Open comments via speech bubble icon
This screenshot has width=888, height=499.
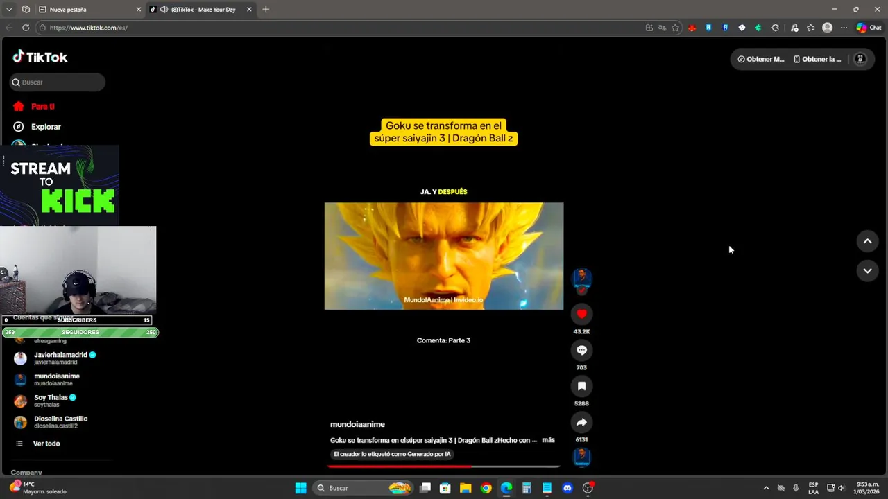click(581, 350)
